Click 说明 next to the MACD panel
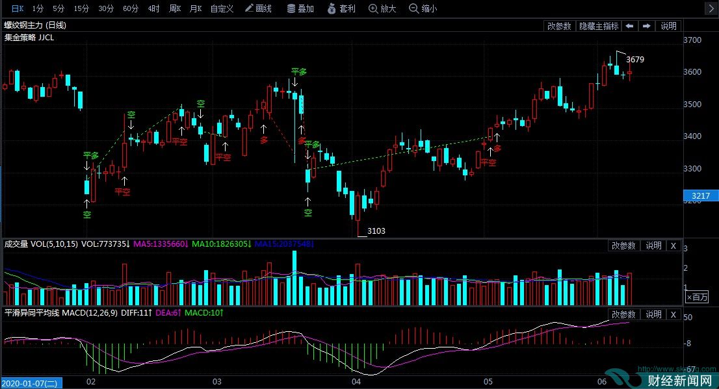719x389 pixels. [654, 314]
